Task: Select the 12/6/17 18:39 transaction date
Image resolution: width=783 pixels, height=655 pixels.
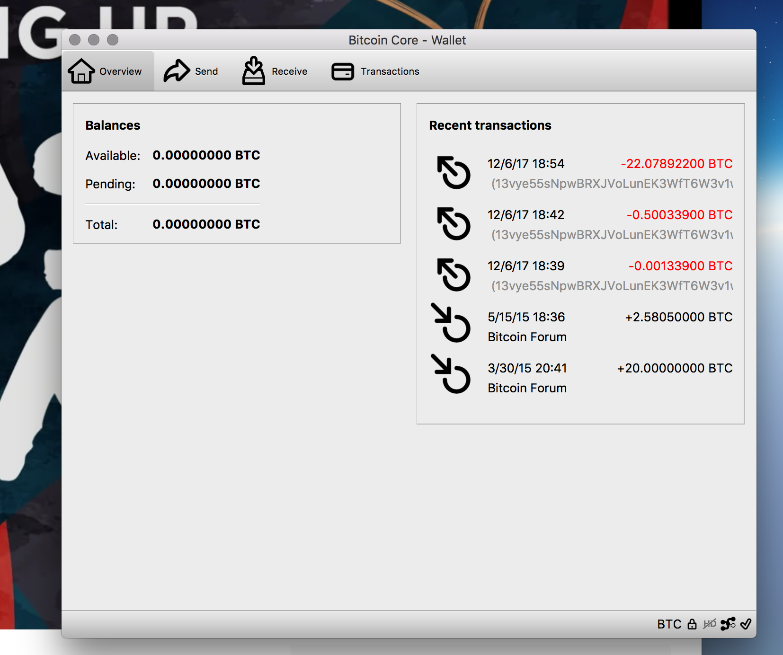Action: point(526,266)
